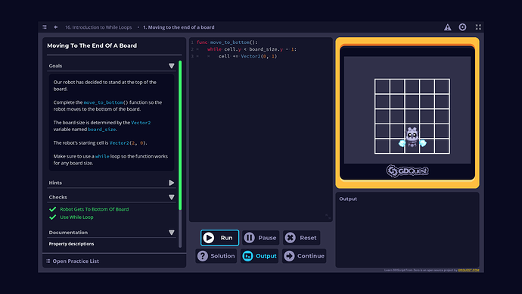Open the GDQUEST.COM link in the footer
This screenshot has height=294, width=522.
(x=468, y=270)
